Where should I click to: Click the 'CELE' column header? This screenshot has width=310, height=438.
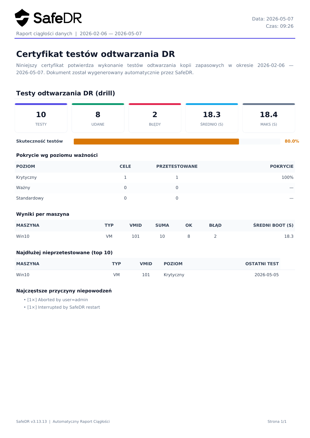click(x=125, y=167)
